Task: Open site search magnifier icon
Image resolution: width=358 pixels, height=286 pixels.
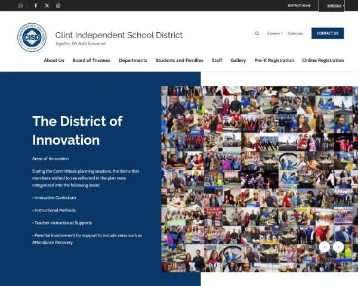Action: point(257,33)
